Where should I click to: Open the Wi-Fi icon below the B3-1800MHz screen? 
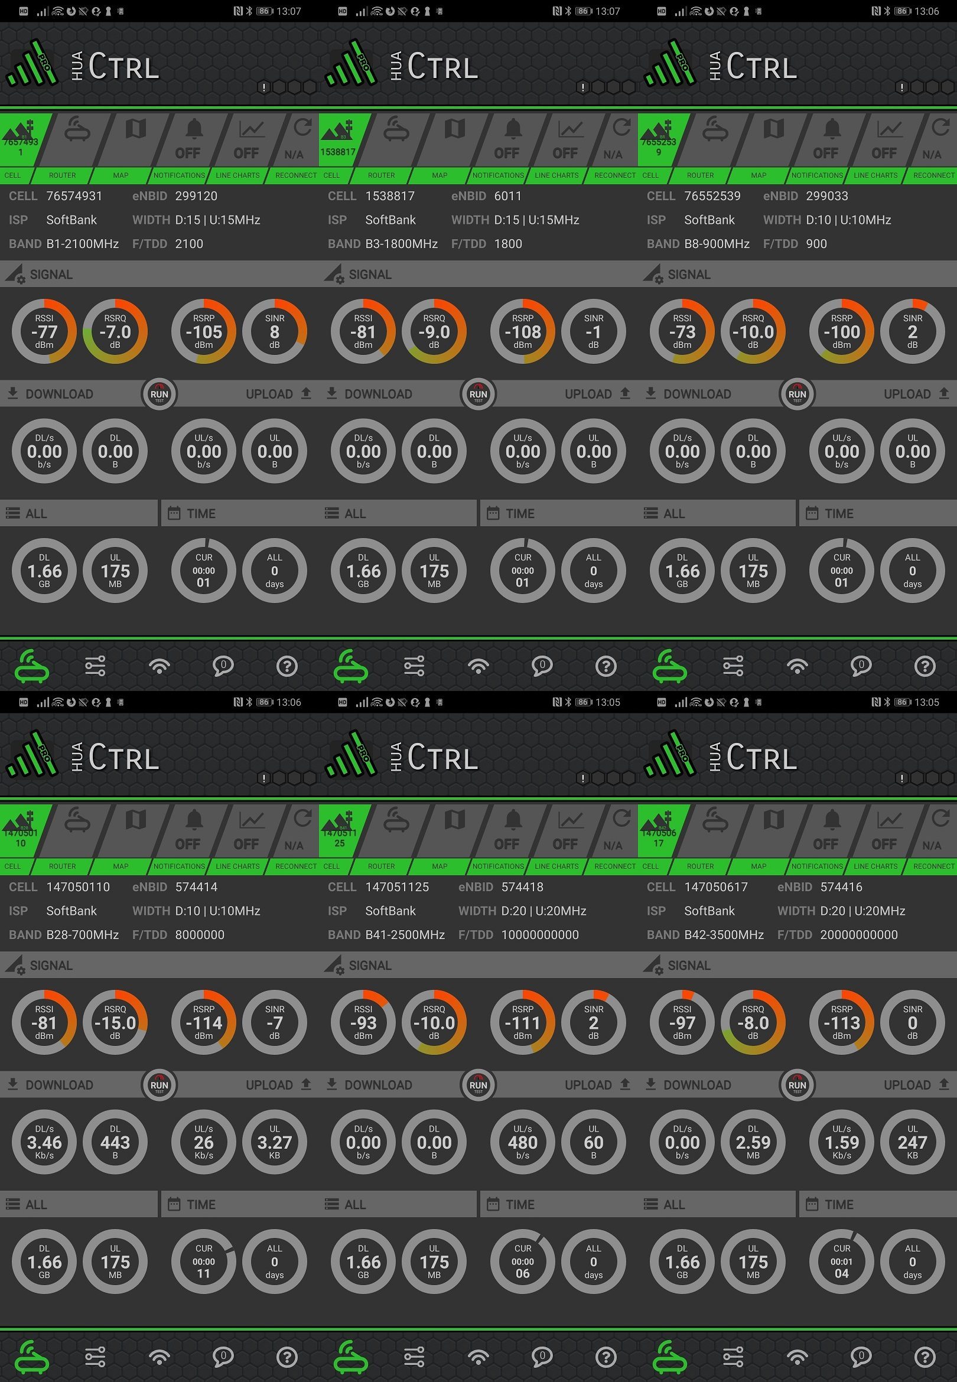pos(478,666)
